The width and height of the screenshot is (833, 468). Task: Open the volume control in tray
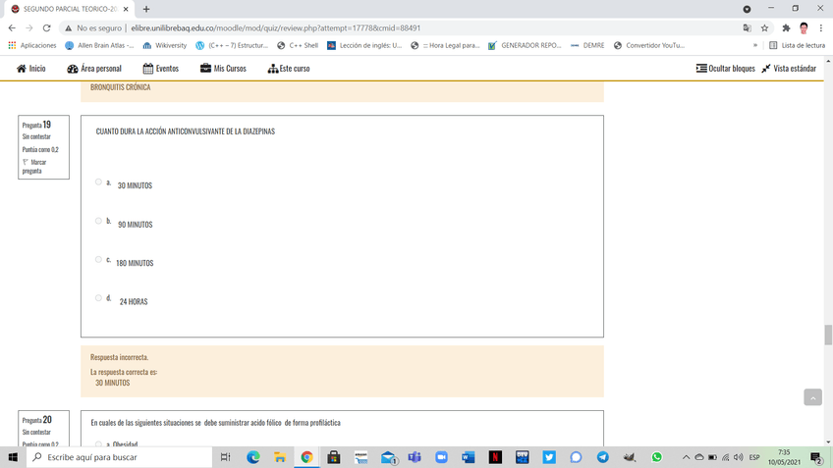(739, 457)
